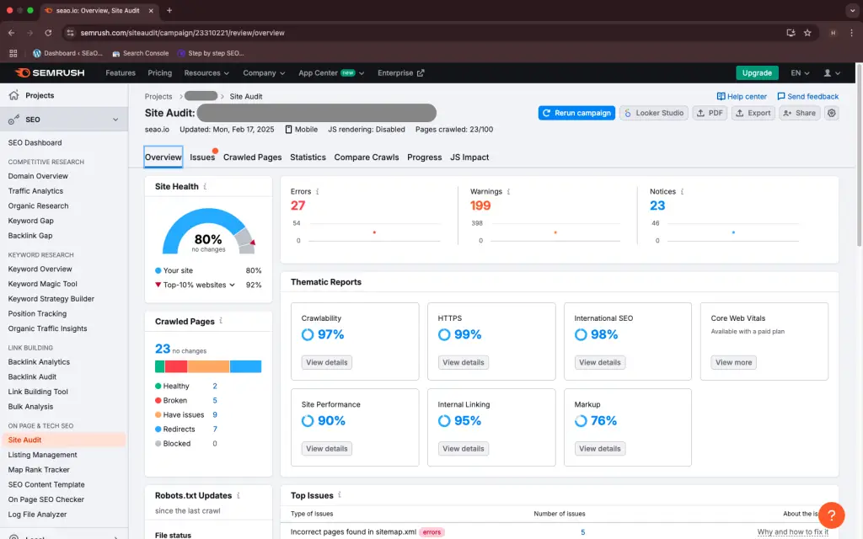This screenshot has height=539, width=863.
Task: Select the Overview tab
Action: 163,157
